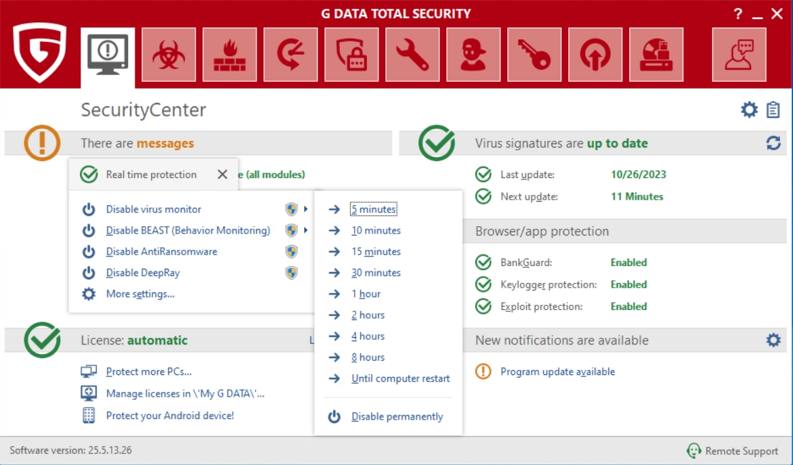
Task: Click License: automatic heading
Action: [x=134, y=340]
